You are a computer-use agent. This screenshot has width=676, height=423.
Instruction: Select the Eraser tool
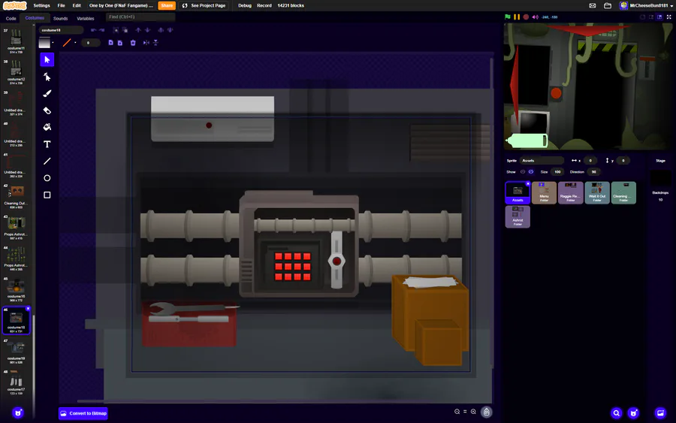[x=47, y=110]
